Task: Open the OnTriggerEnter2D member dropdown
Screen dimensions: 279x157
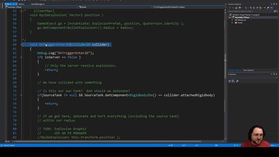Action: tap(190, 7)
